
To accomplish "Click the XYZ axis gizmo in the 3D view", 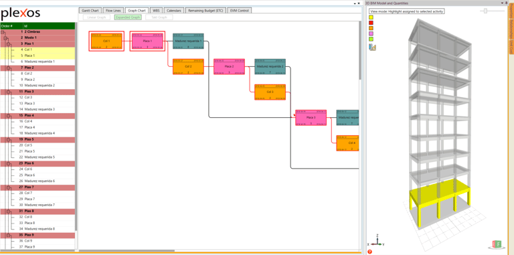I will pyautogui.click(x=377, y=241).
